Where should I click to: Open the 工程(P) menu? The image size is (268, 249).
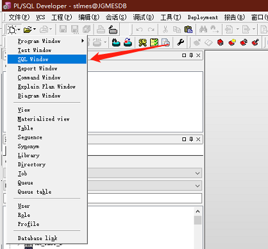pos(62,17)
